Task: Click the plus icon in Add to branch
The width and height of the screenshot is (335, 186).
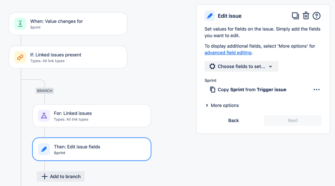Action: click(x=45, y=176)
